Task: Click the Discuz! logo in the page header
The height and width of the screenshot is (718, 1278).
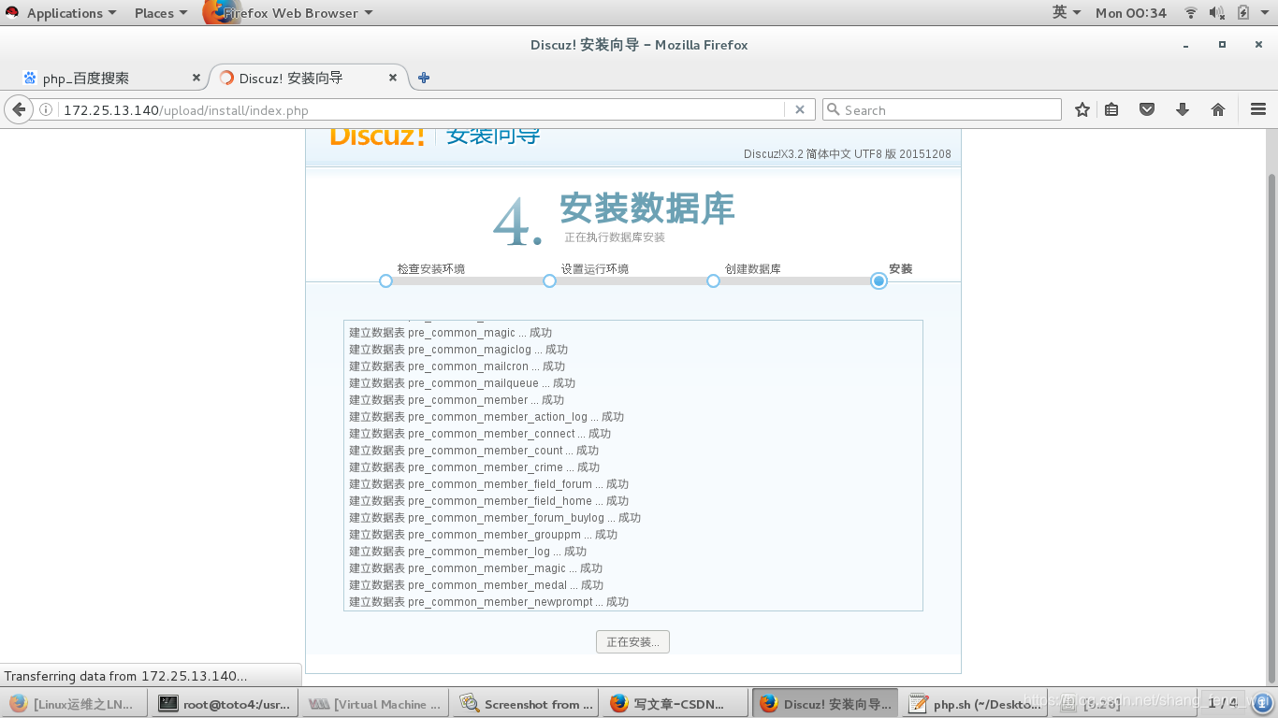Action: click(x=378, y=136)
